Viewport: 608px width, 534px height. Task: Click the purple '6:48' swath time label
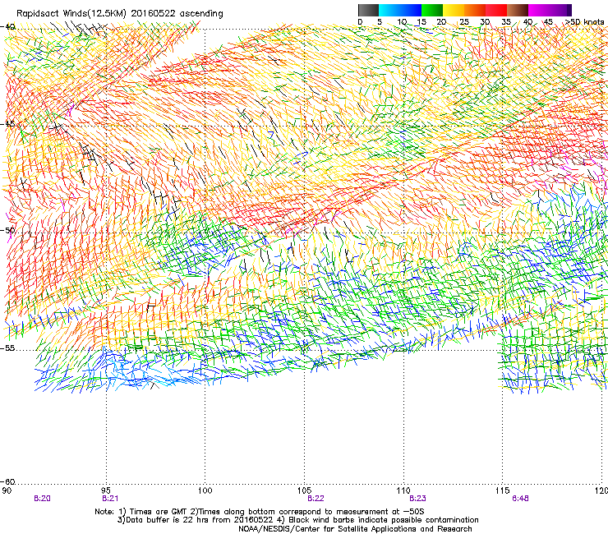tap(520, 499)
